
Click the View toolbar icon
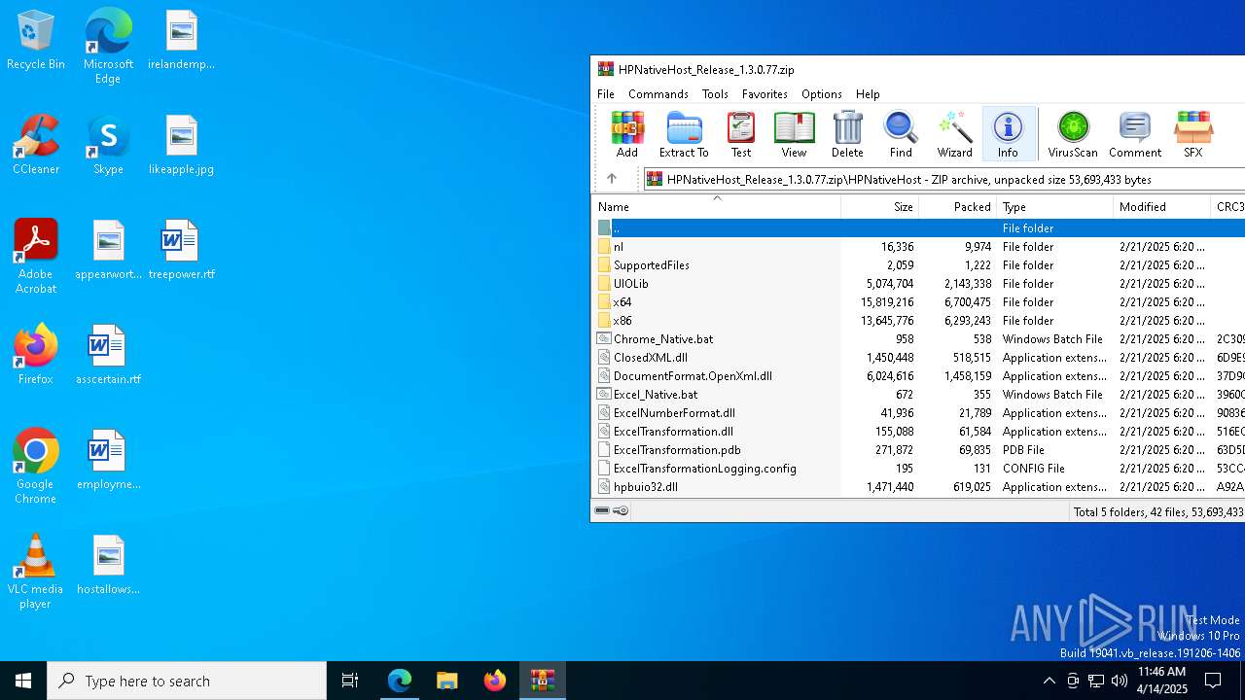tap(794, 134)
